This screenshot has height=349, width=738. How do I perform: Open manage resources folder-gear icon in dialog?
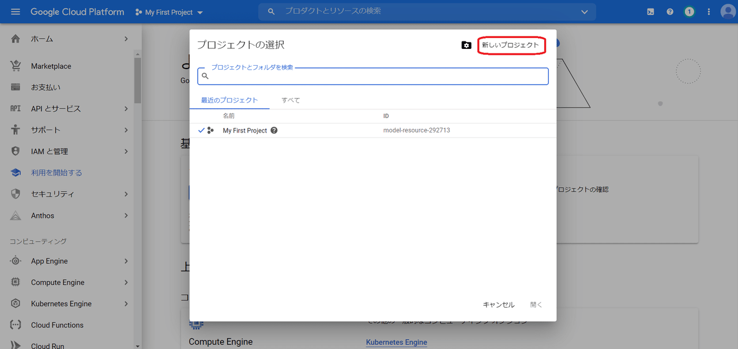(466, 45)
